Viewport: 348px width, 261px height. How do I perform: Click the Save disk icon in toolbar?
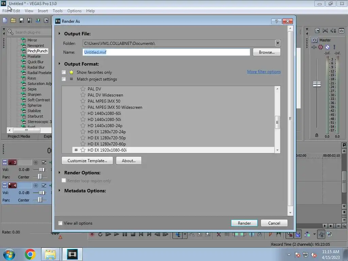point(21,20)
